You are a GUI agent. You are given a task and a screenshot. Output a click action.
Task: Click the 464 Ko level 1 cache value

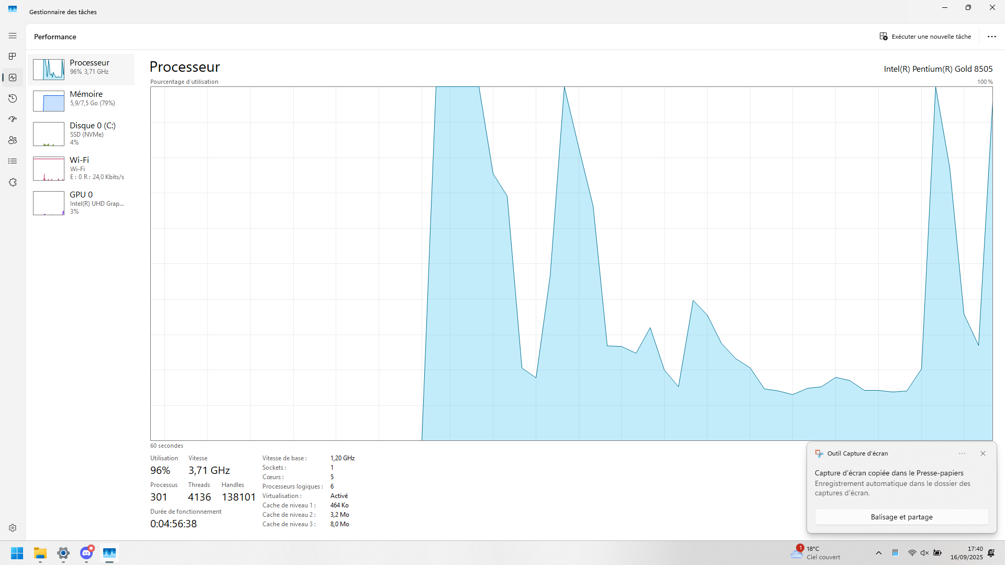click(339, 505)
